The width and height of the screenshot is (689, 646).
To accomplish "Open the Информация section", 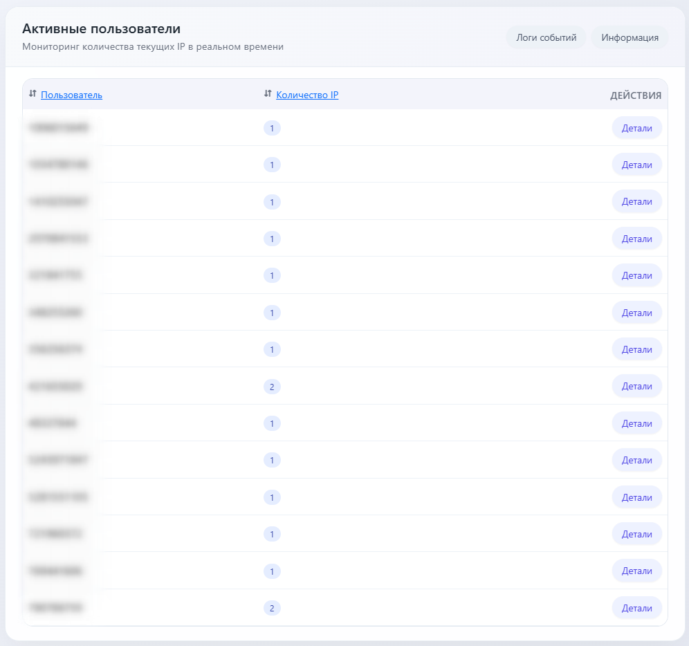I will [x=630, y=37].
